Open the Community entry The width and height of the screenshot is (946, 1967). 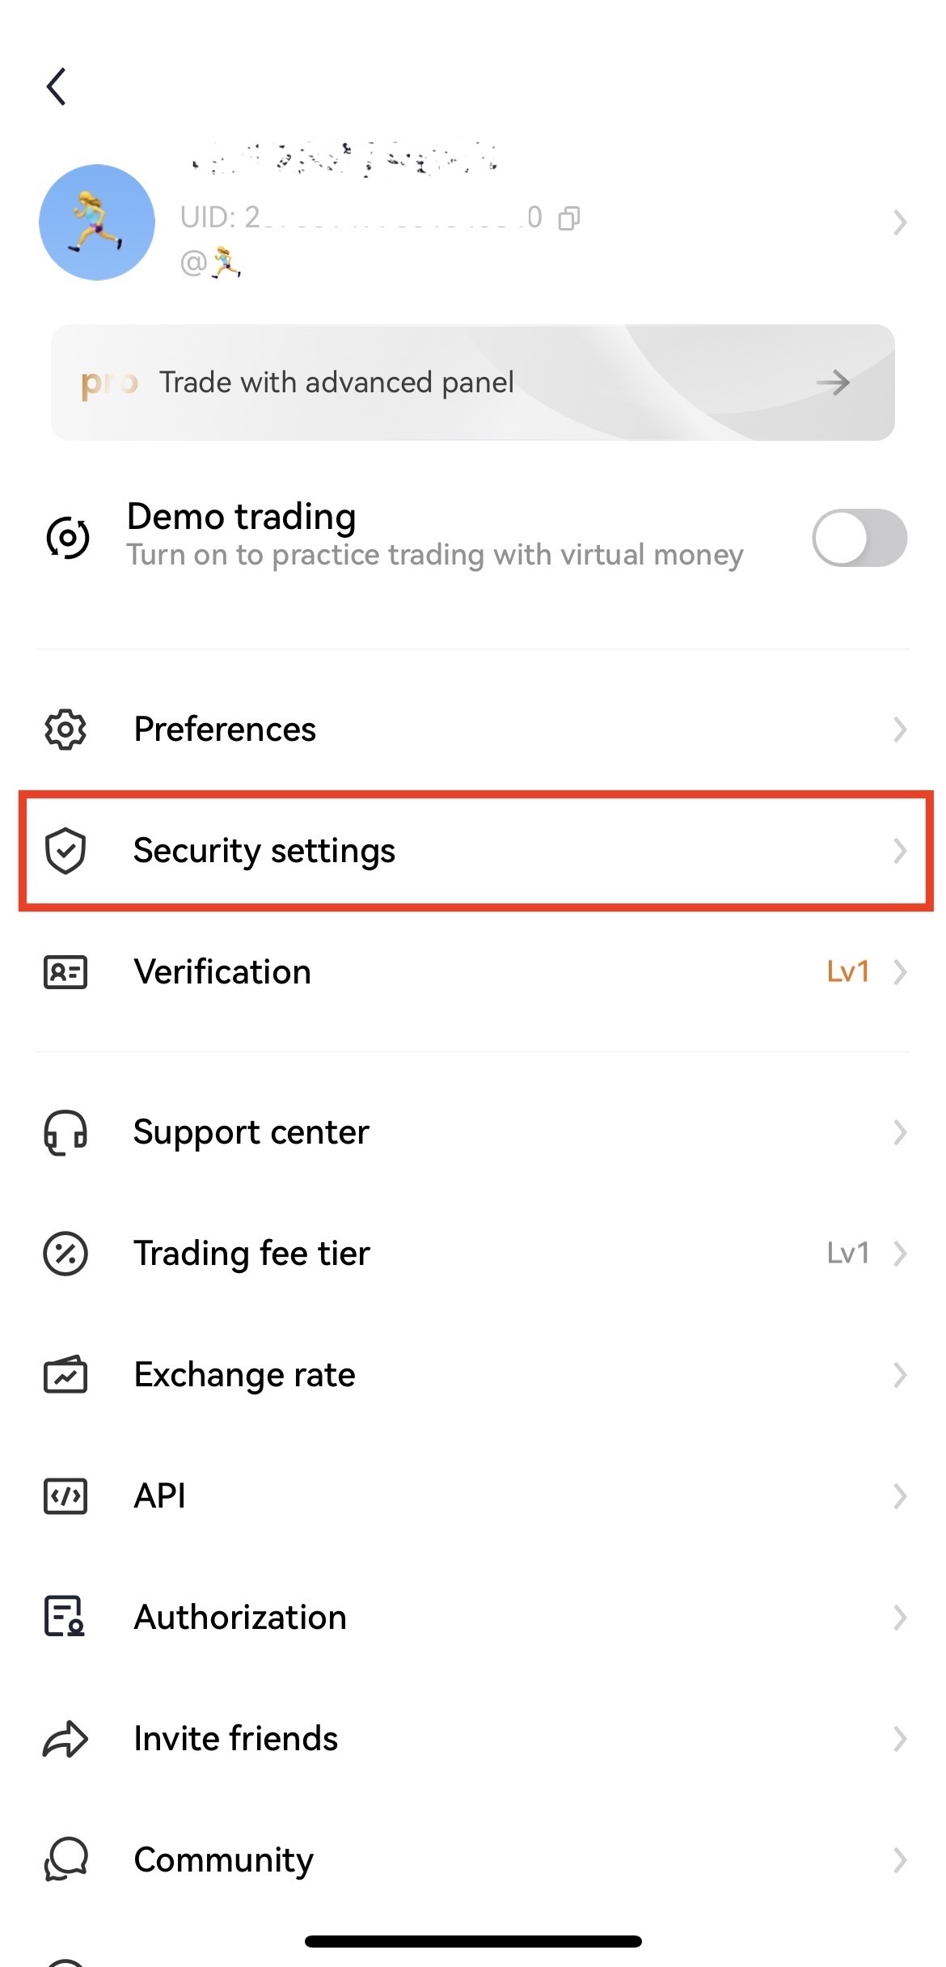(x=473, y=1860)
